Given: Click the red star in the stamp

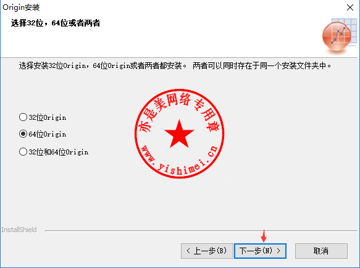Looking at the screenshot, I should click(179, 134).
